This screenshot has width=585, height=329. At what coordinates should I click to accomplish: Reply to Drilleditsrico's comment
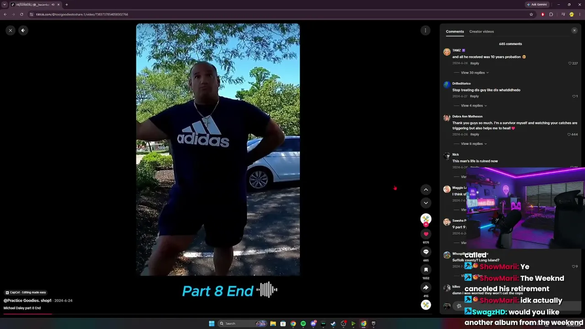click(x=474, y=96)
